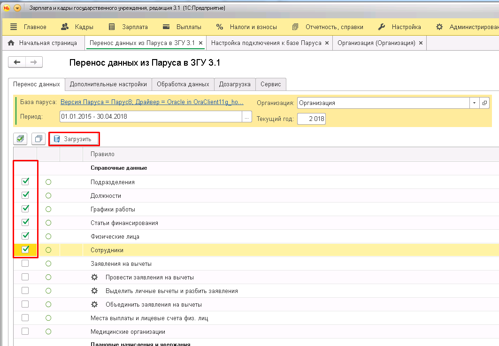Click the uncheck all rules icon
This screenshot has width=499, height=346.
pos(38,139)
